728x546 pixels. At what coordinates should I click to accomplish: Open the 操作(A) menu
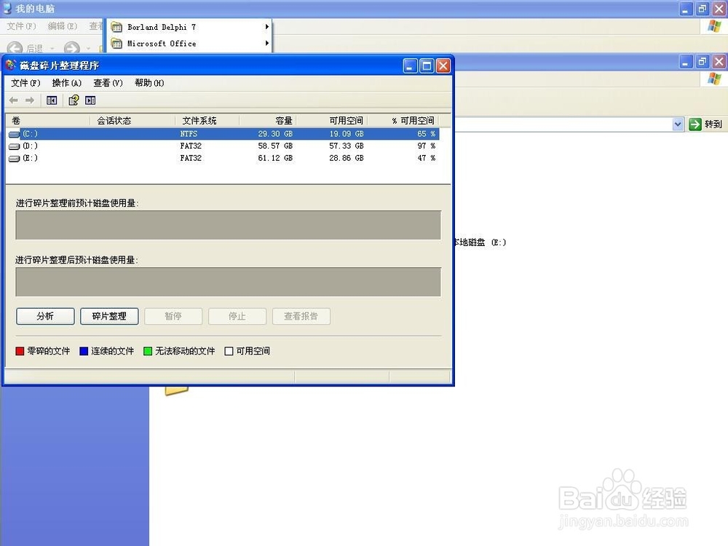pyautogui.click(x=66, y=83)
